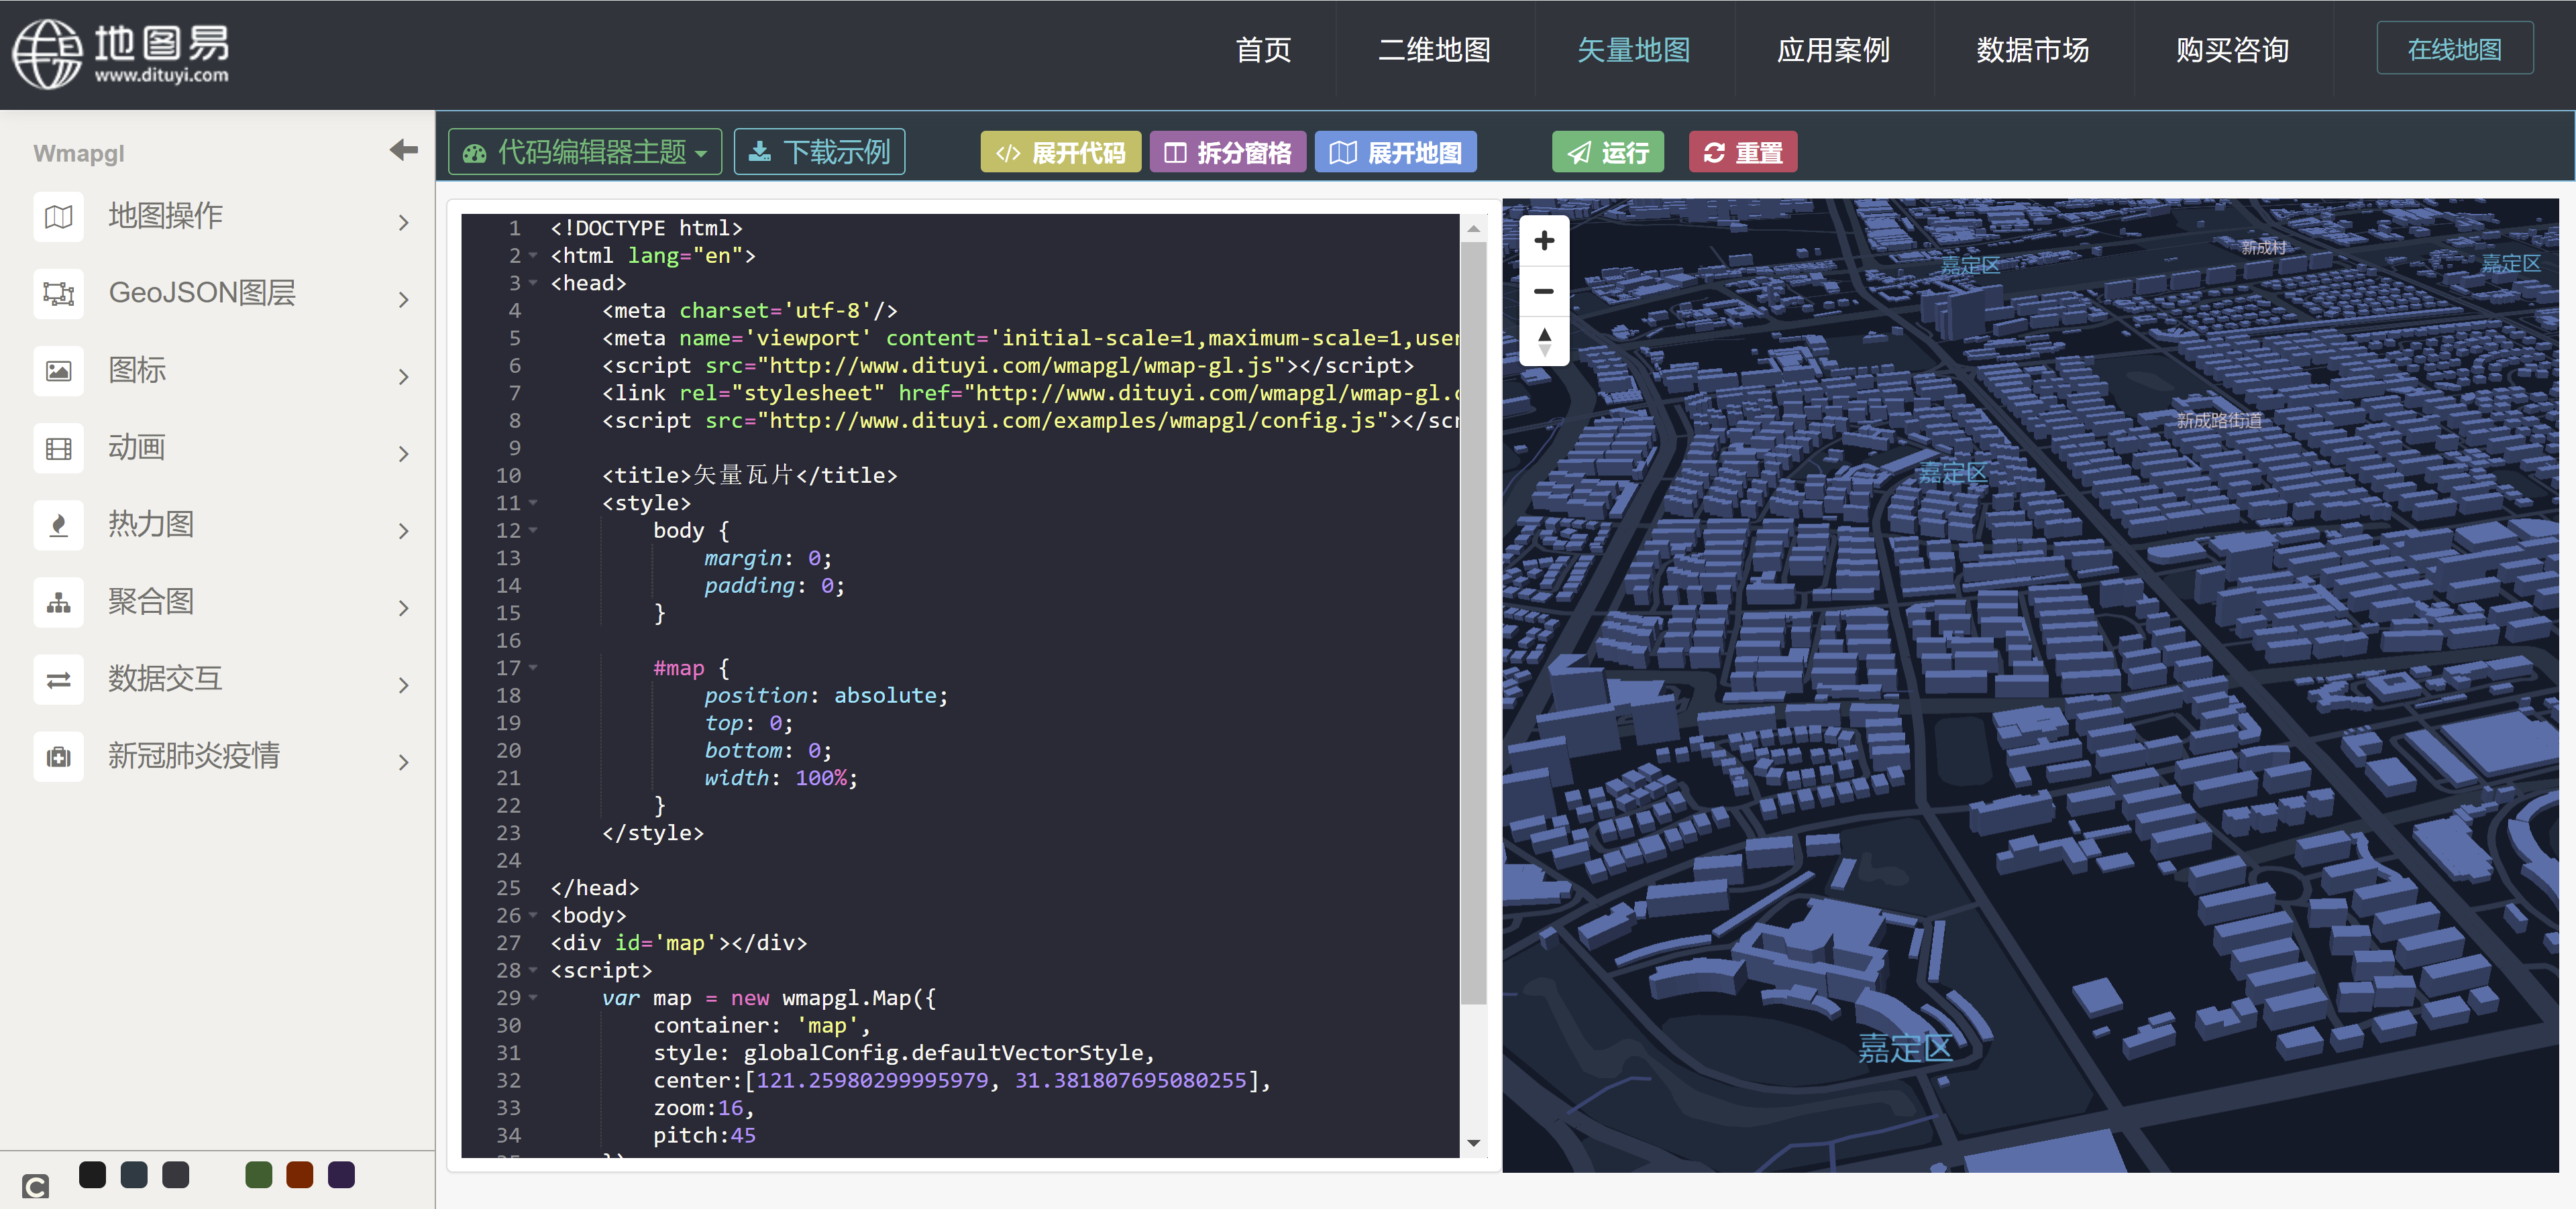The width and height of the screenshot is (2576, 1209).
Task: Click line 10 title tag in editor
Action: pos(749,475)
